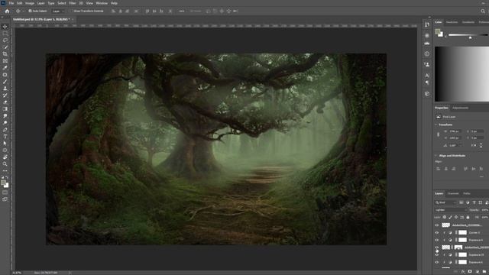Switch to the Adjustments tab
489x275 pixels.
460,108
